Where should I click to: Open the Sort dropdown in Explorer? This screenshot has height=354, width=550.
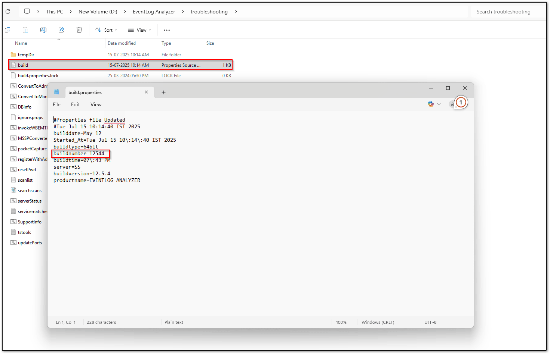pos(106,30)
